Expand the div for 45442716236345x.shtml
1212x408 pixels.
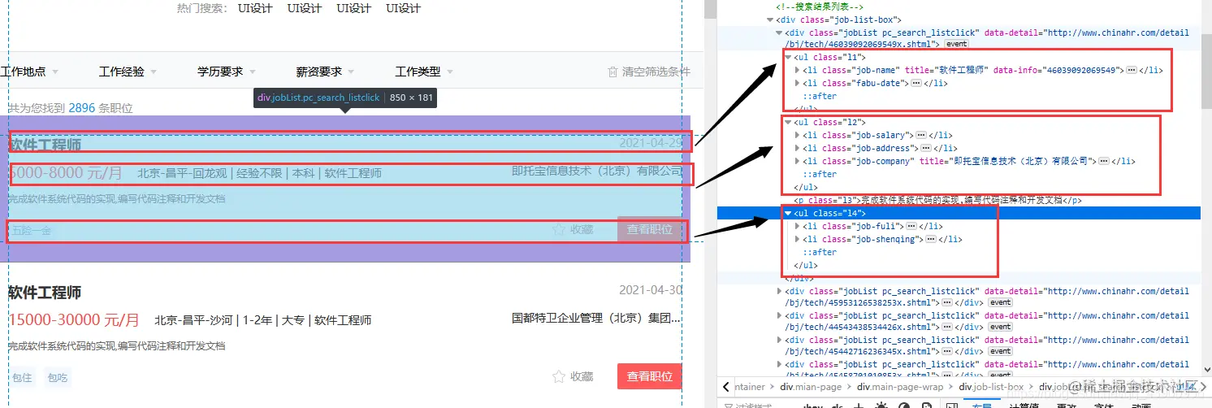click(x=779, y=340)
